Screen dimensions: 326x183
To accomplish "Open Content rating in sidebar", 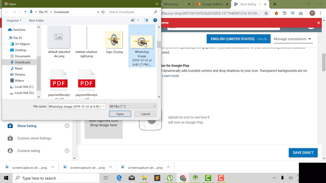I will 29,151.
